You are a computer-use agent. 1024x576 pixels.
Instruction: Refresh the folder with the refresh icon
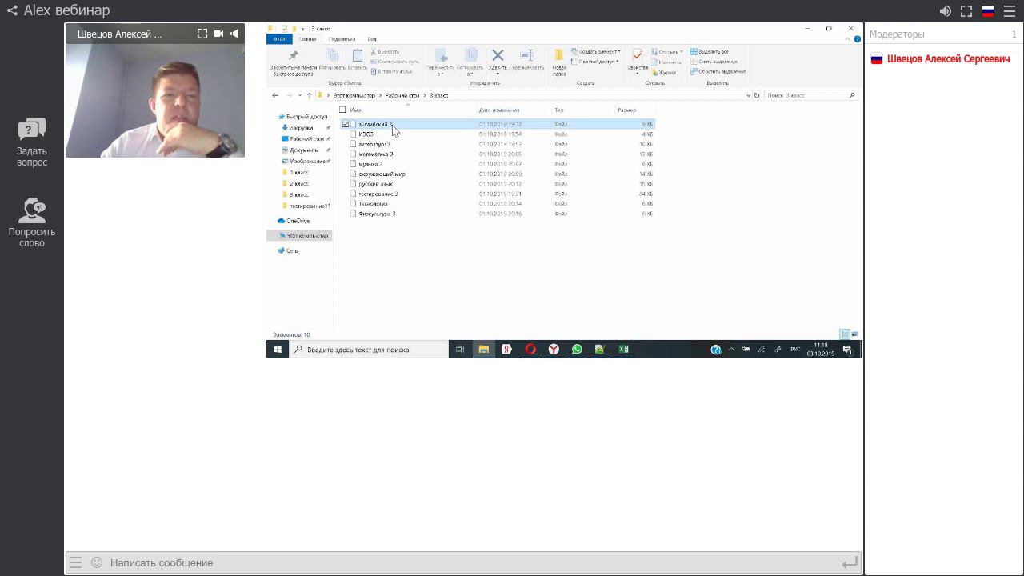click(757, 95)
